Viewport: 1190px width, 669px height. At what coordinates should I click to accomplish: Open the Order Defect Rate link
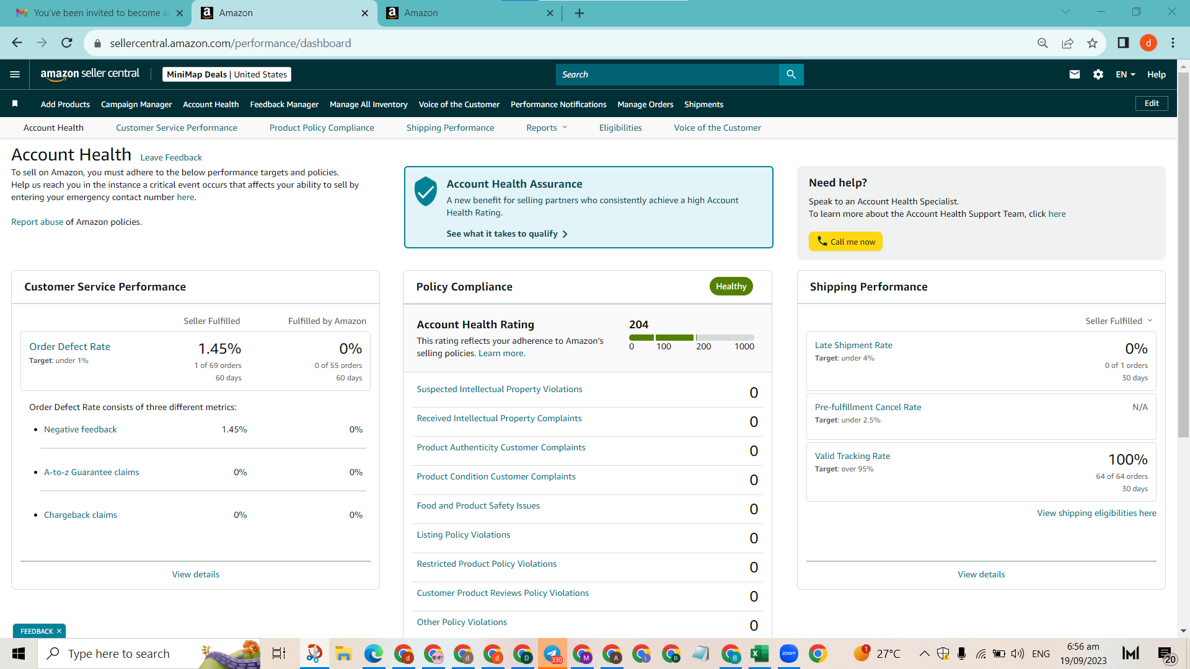(x=69, y=347)
